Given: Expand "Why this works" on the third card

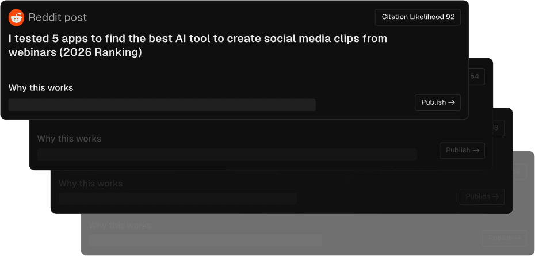Looking at the screenshot, I should [x=90, y=184].
